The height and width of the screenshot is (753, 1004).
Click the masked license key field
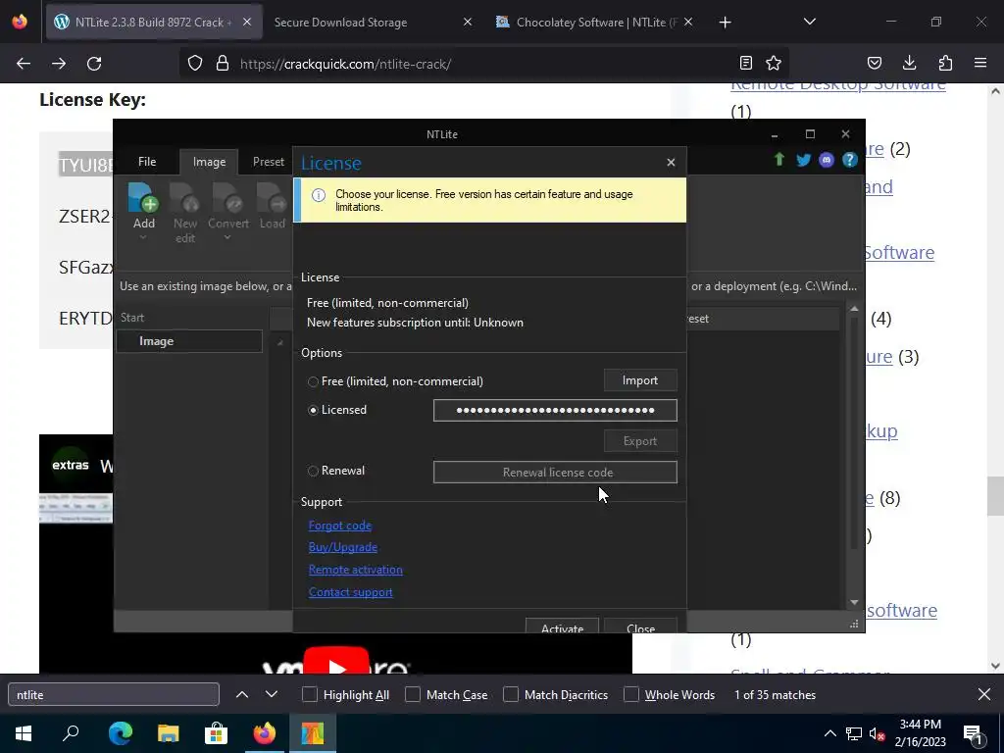click(555, 411)
